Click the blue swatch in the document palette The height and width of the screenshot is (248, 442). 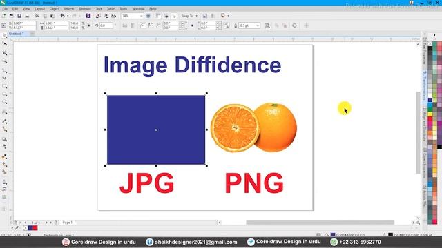click(30, 228)
